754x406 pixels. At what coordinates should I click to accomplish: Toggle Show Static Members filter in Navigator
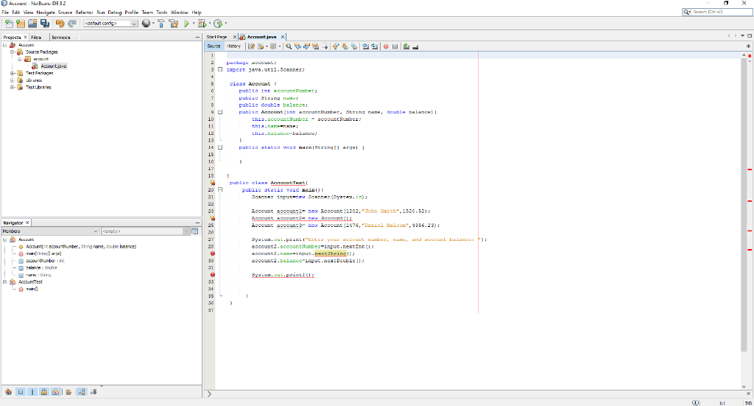32,391
